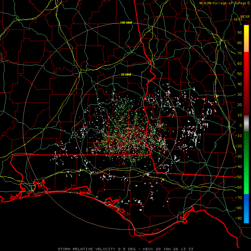Select the 100 NMI range ring label

[126, 23]
